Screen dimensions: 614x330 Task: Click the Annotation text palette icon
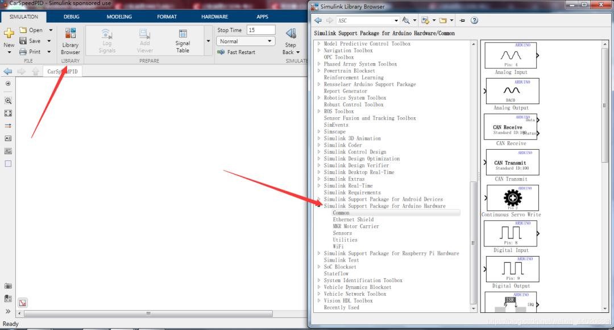pos(8,138)
